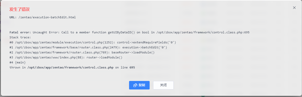This screenshot has height=97, width=302.
Task: Click stack trace line #2 baseRouter->loadModule()
Action: click(x=82, y=52)
